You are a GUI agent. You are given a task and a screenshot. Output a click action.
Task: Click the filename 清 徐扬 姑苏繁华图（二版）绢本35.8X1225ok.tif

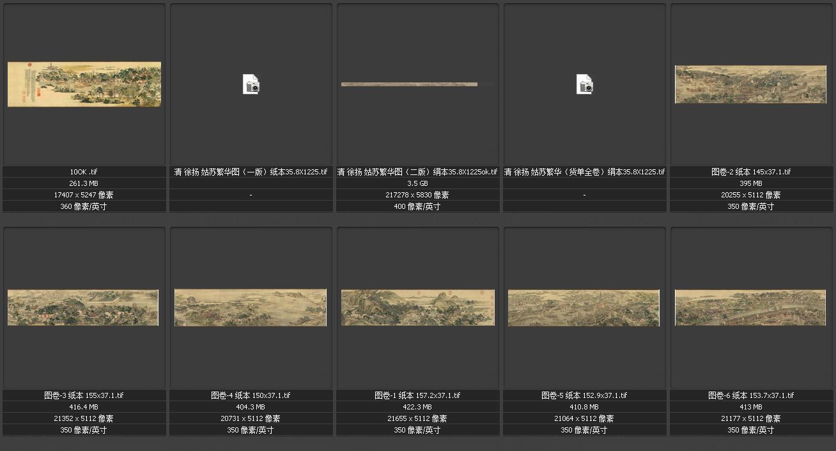(x=417, y=172)
